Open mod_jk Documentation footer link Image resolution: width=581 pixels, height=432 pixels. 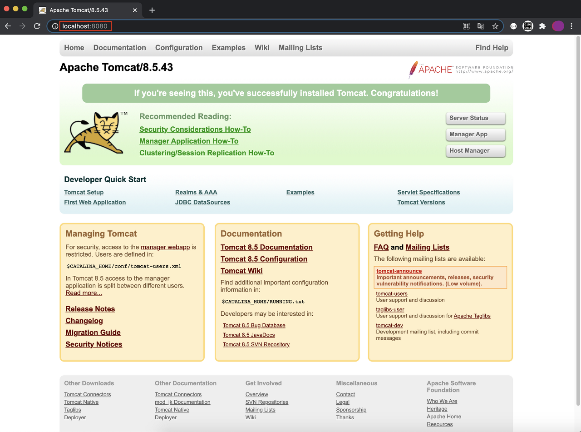click(182, 402)
